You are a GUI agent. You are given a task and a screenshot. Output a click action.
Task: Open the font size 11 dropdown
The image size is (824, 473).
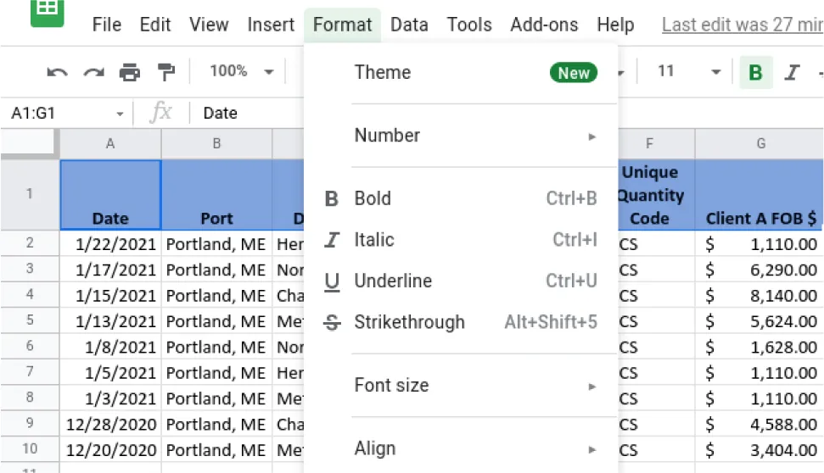point(689,72)
